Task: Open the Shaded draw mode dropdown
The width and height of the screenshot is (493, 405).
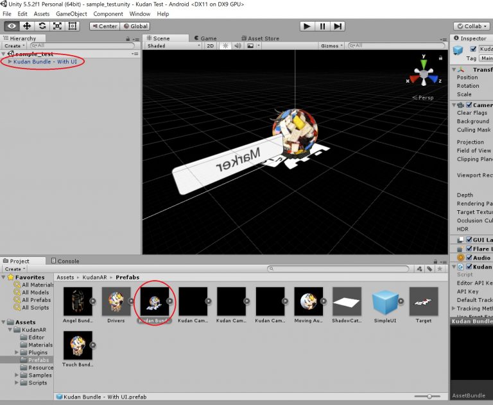Action: click(173, 46)
